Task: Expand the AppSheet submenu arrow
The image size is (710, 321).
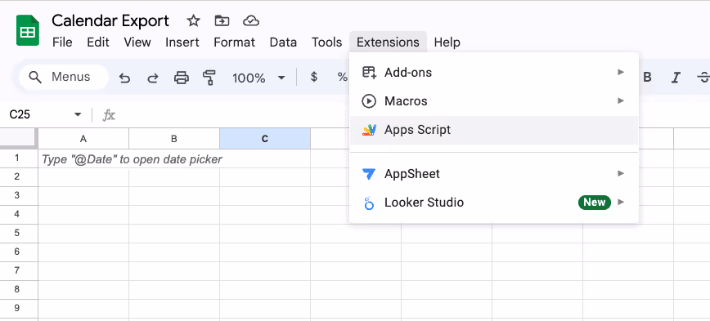Action: click(621, 173)
